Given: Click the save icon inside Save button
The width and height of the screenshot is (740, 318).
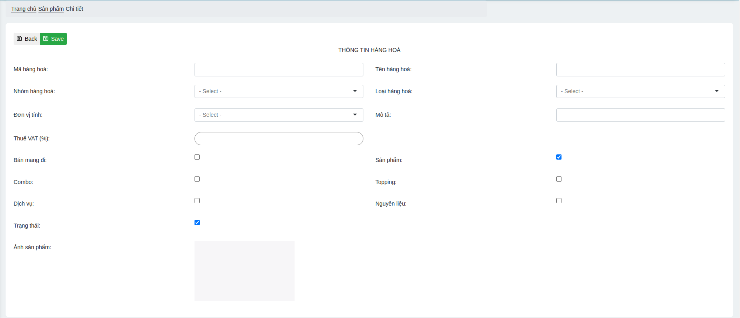Looking at the screenshot, I should 46,38.
